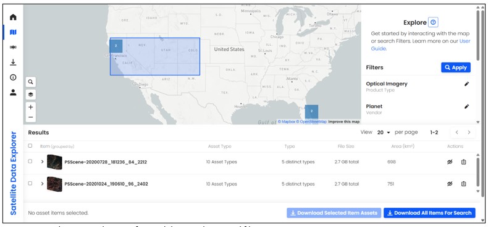Click Download Selected Item Assets
The image size is (488, 227).
click(334, 213)
